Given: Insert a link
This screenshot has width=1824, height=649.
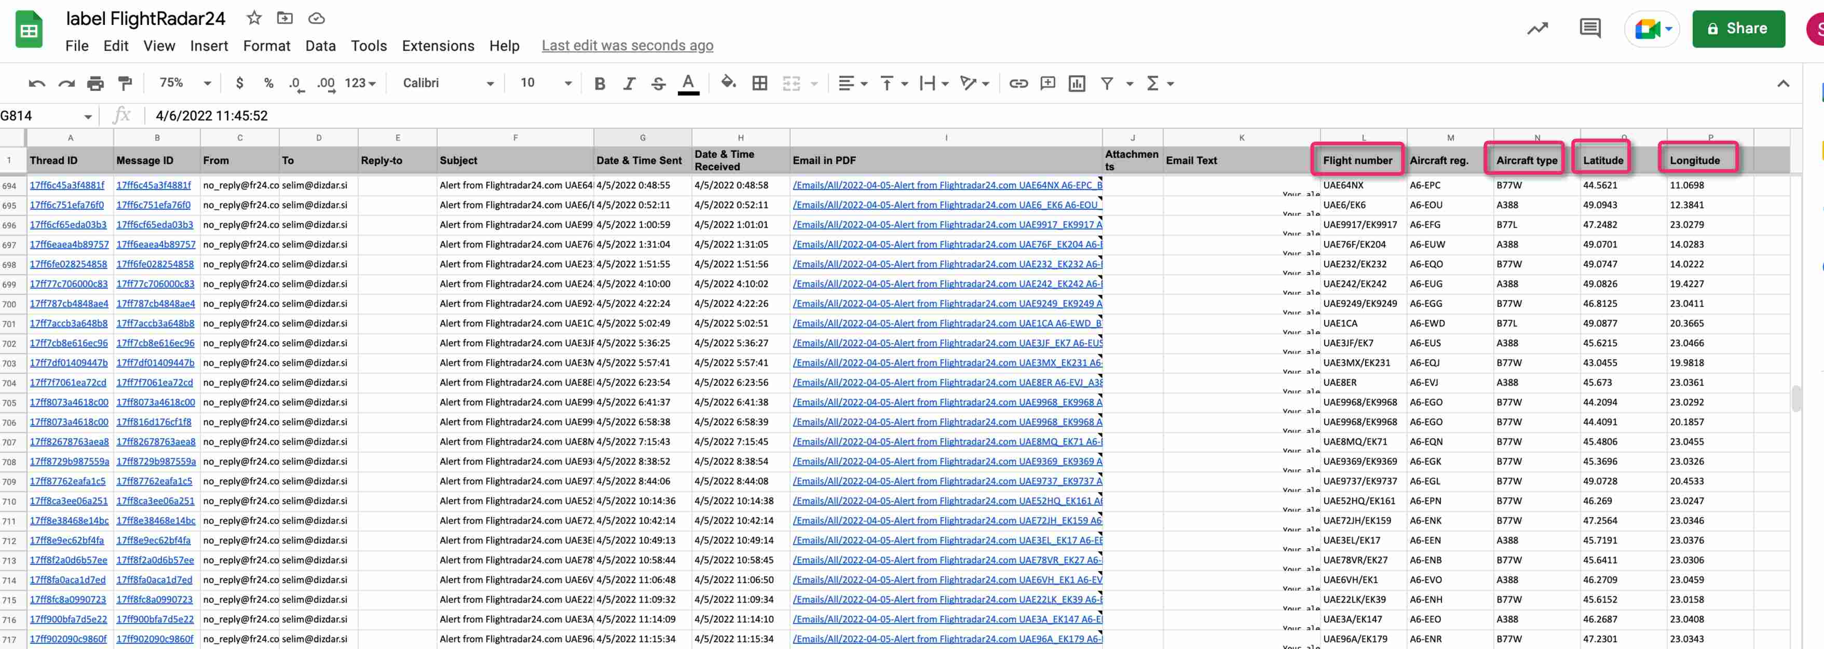Looking at the screenshot, I should click(1018, 84).
